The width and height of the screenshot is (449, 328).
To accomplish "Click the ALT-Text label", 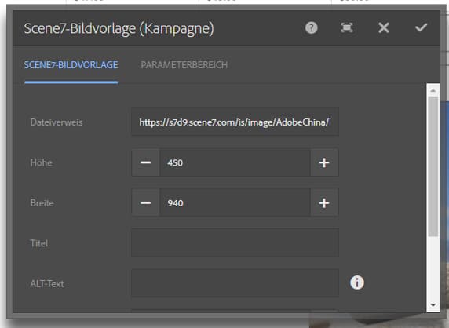I will tap(47, 283).
